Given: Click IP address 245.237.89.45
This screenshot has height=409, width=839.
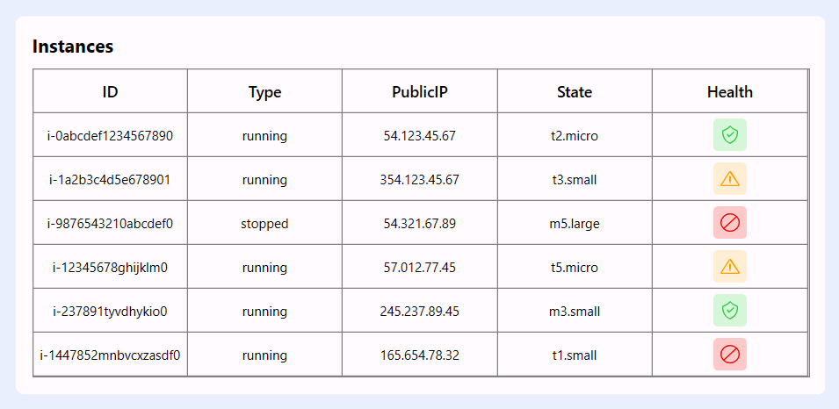Looking at the screenshot, I should coord(420,312).
